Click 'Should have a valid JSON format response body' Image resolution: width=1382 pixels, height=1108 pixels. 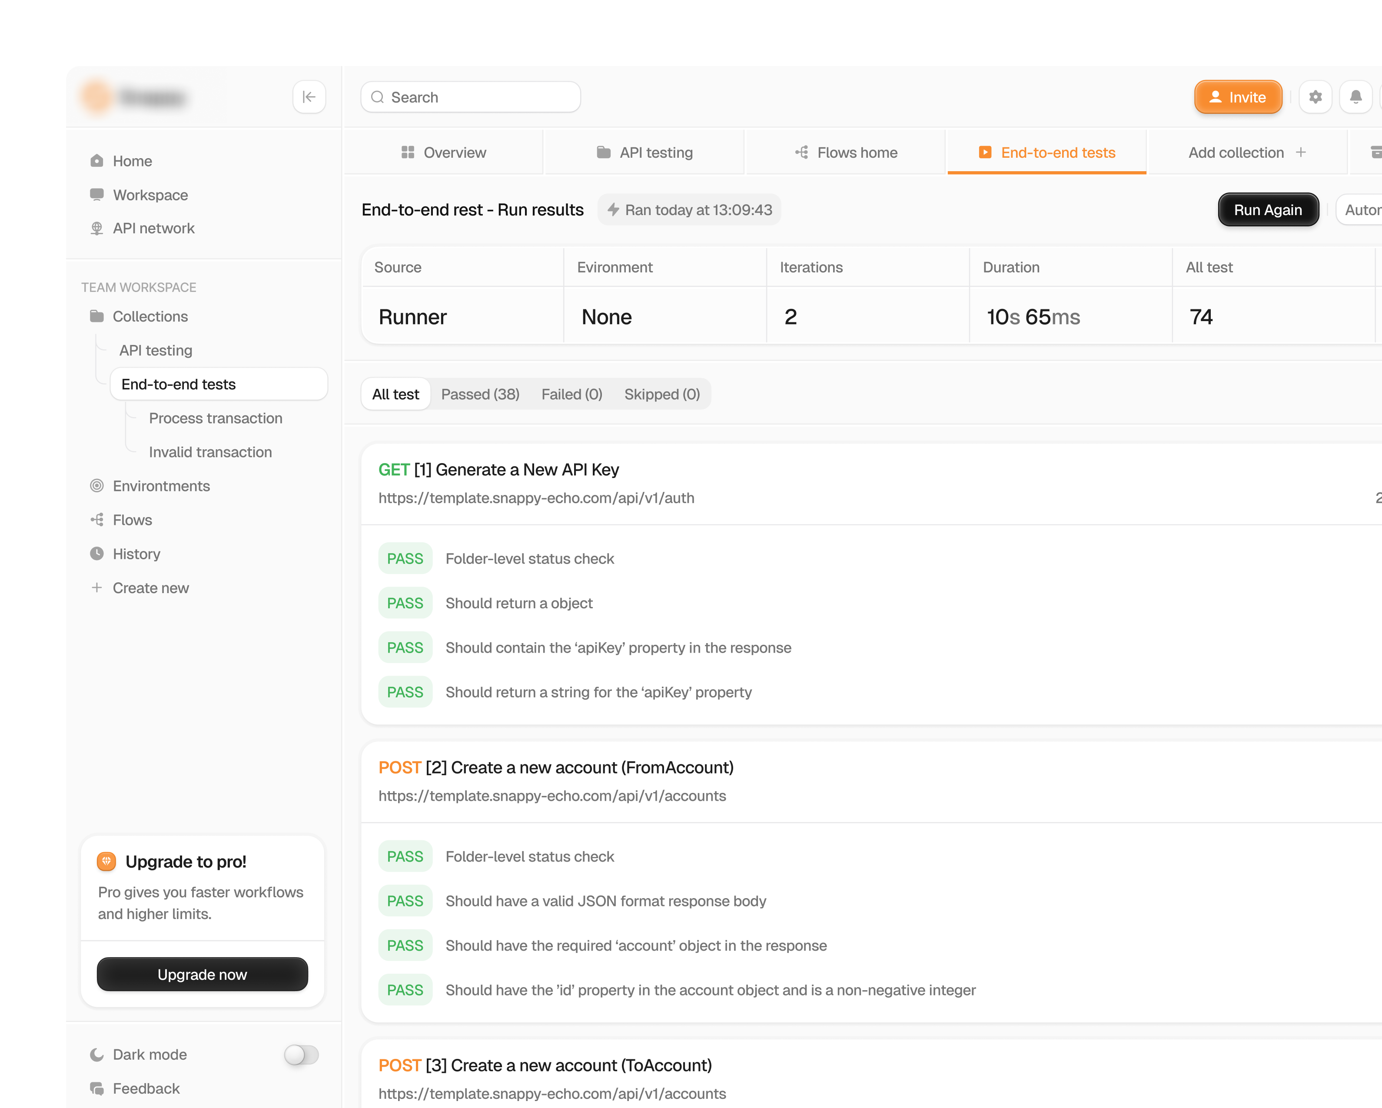tap(606, 901)
